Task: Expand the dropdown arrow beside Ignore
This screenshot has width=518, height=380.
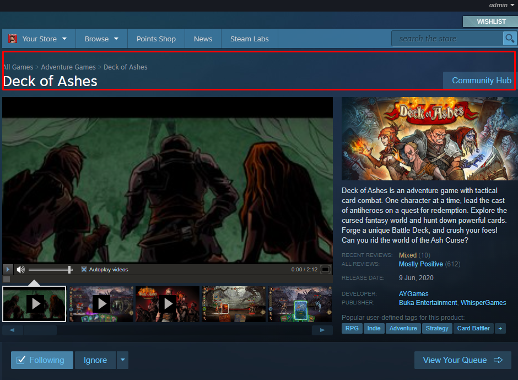Action: point(123,360)
